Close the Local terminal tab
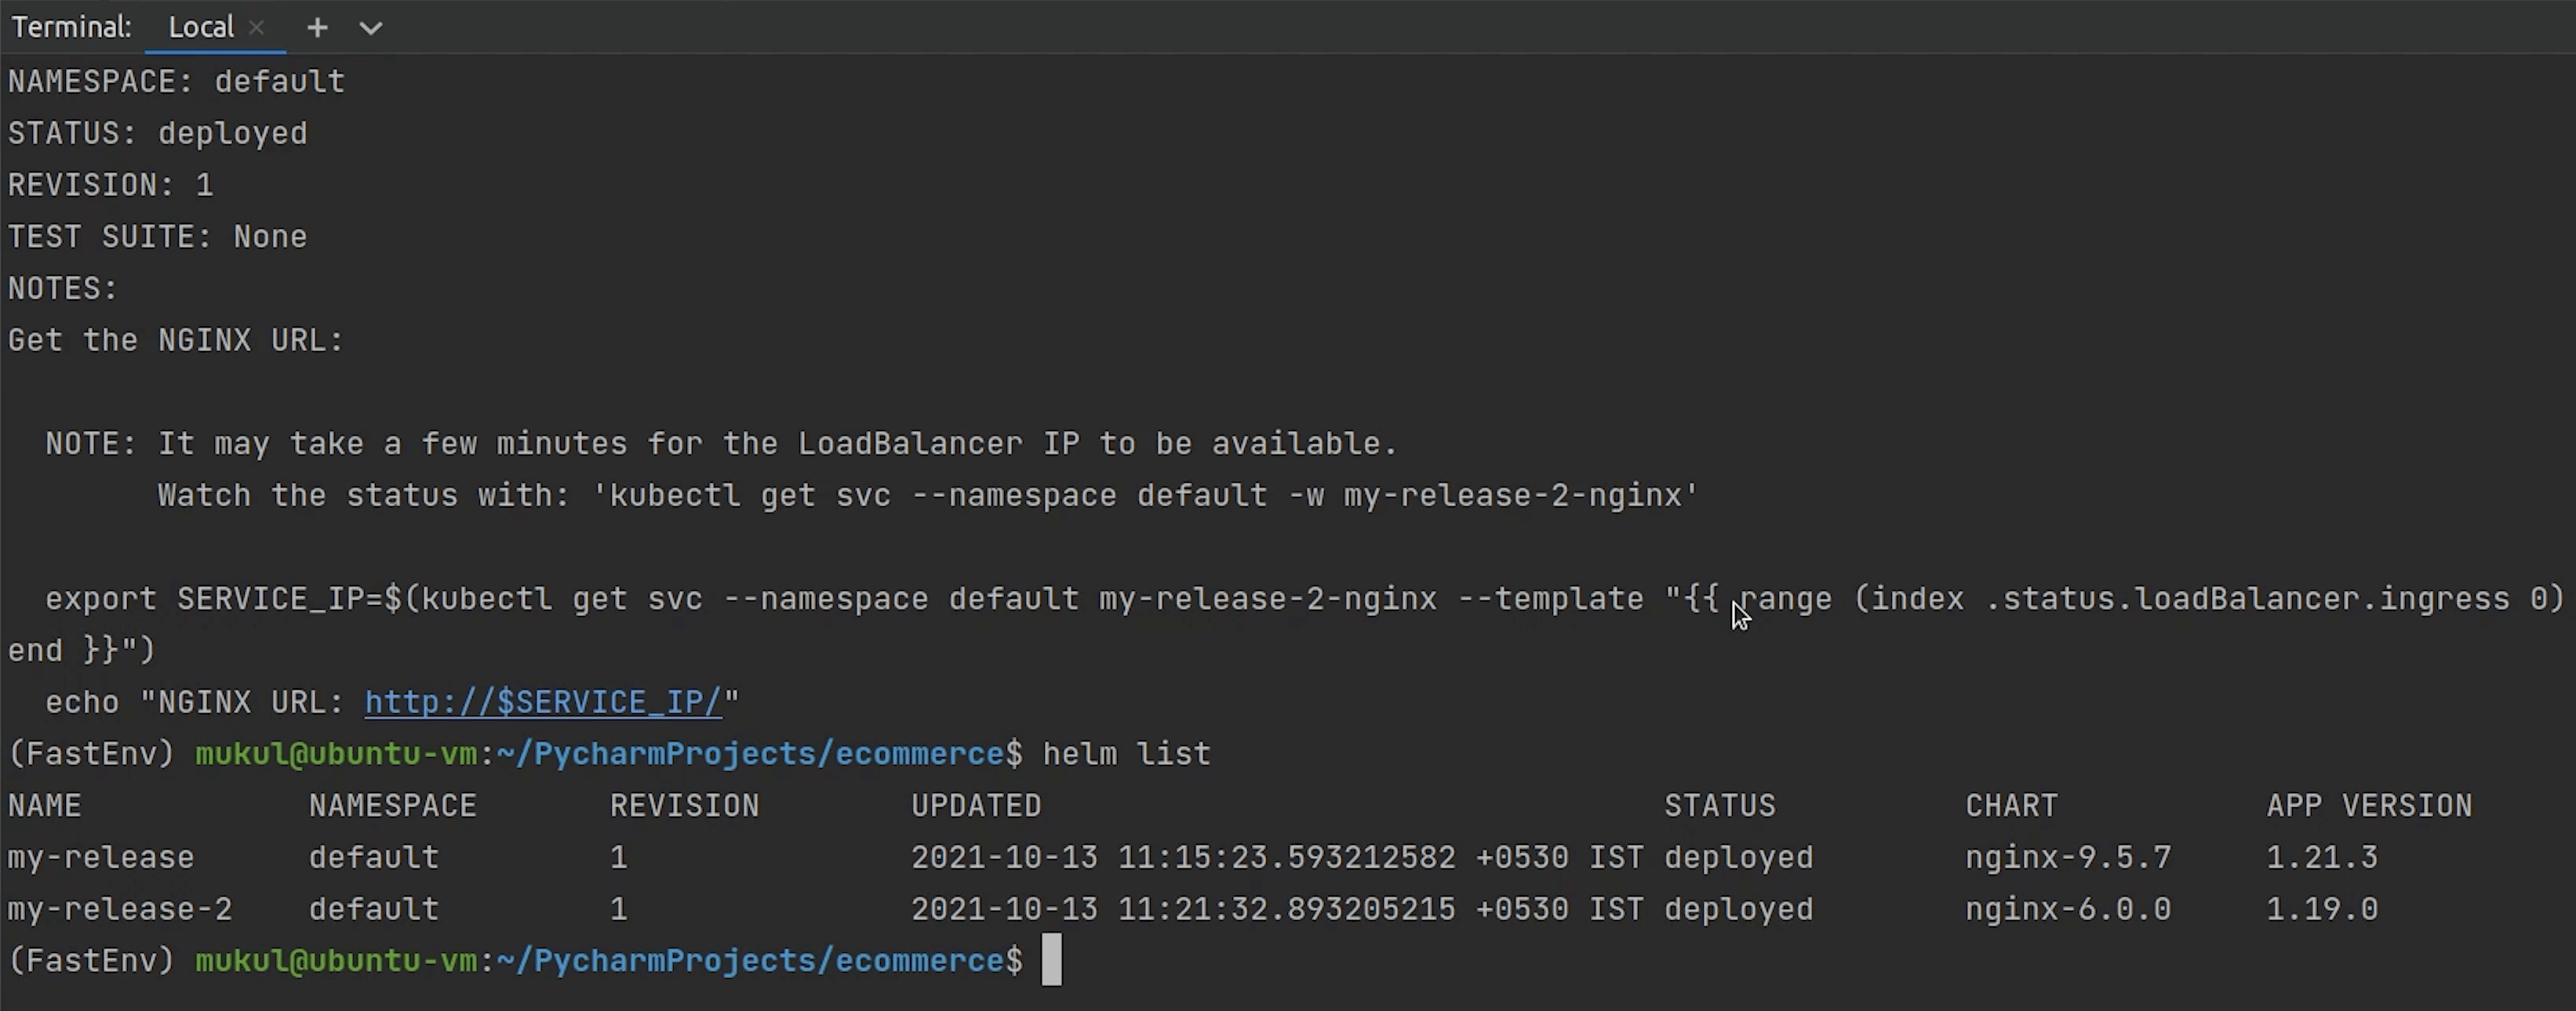 pos(257,28)
